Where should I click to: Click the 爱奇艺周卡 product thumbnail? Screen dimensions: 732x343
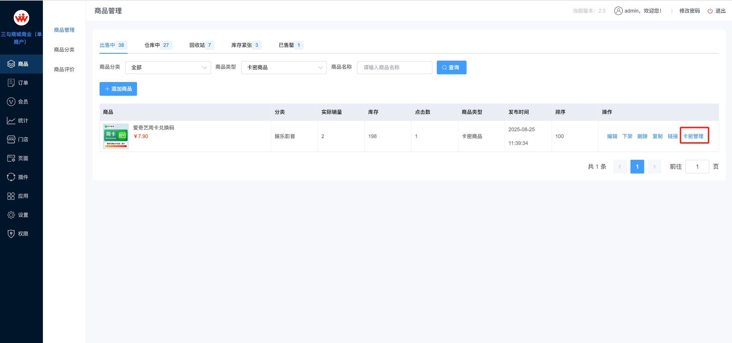116,136
